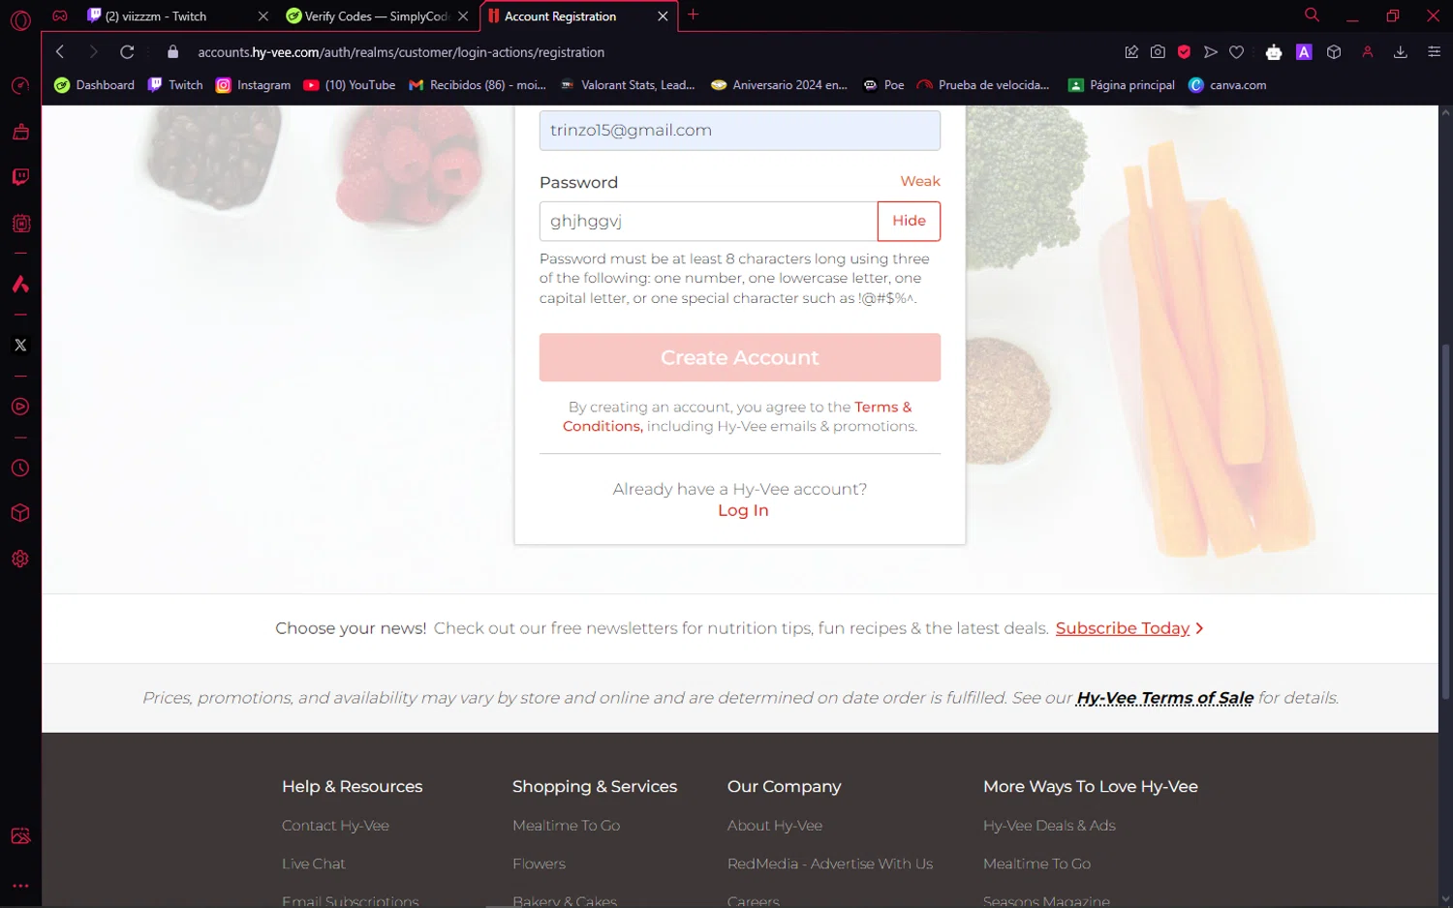Open the Aria AI sidebar icon

[20, 285]
